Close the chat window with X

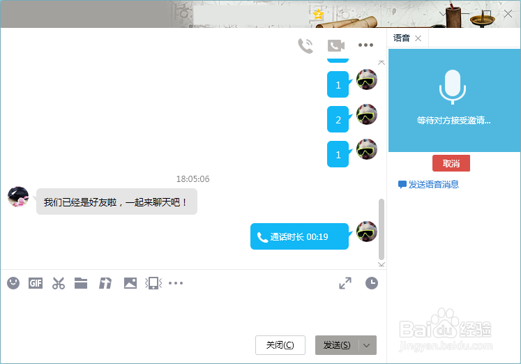[x=508, y=14]
